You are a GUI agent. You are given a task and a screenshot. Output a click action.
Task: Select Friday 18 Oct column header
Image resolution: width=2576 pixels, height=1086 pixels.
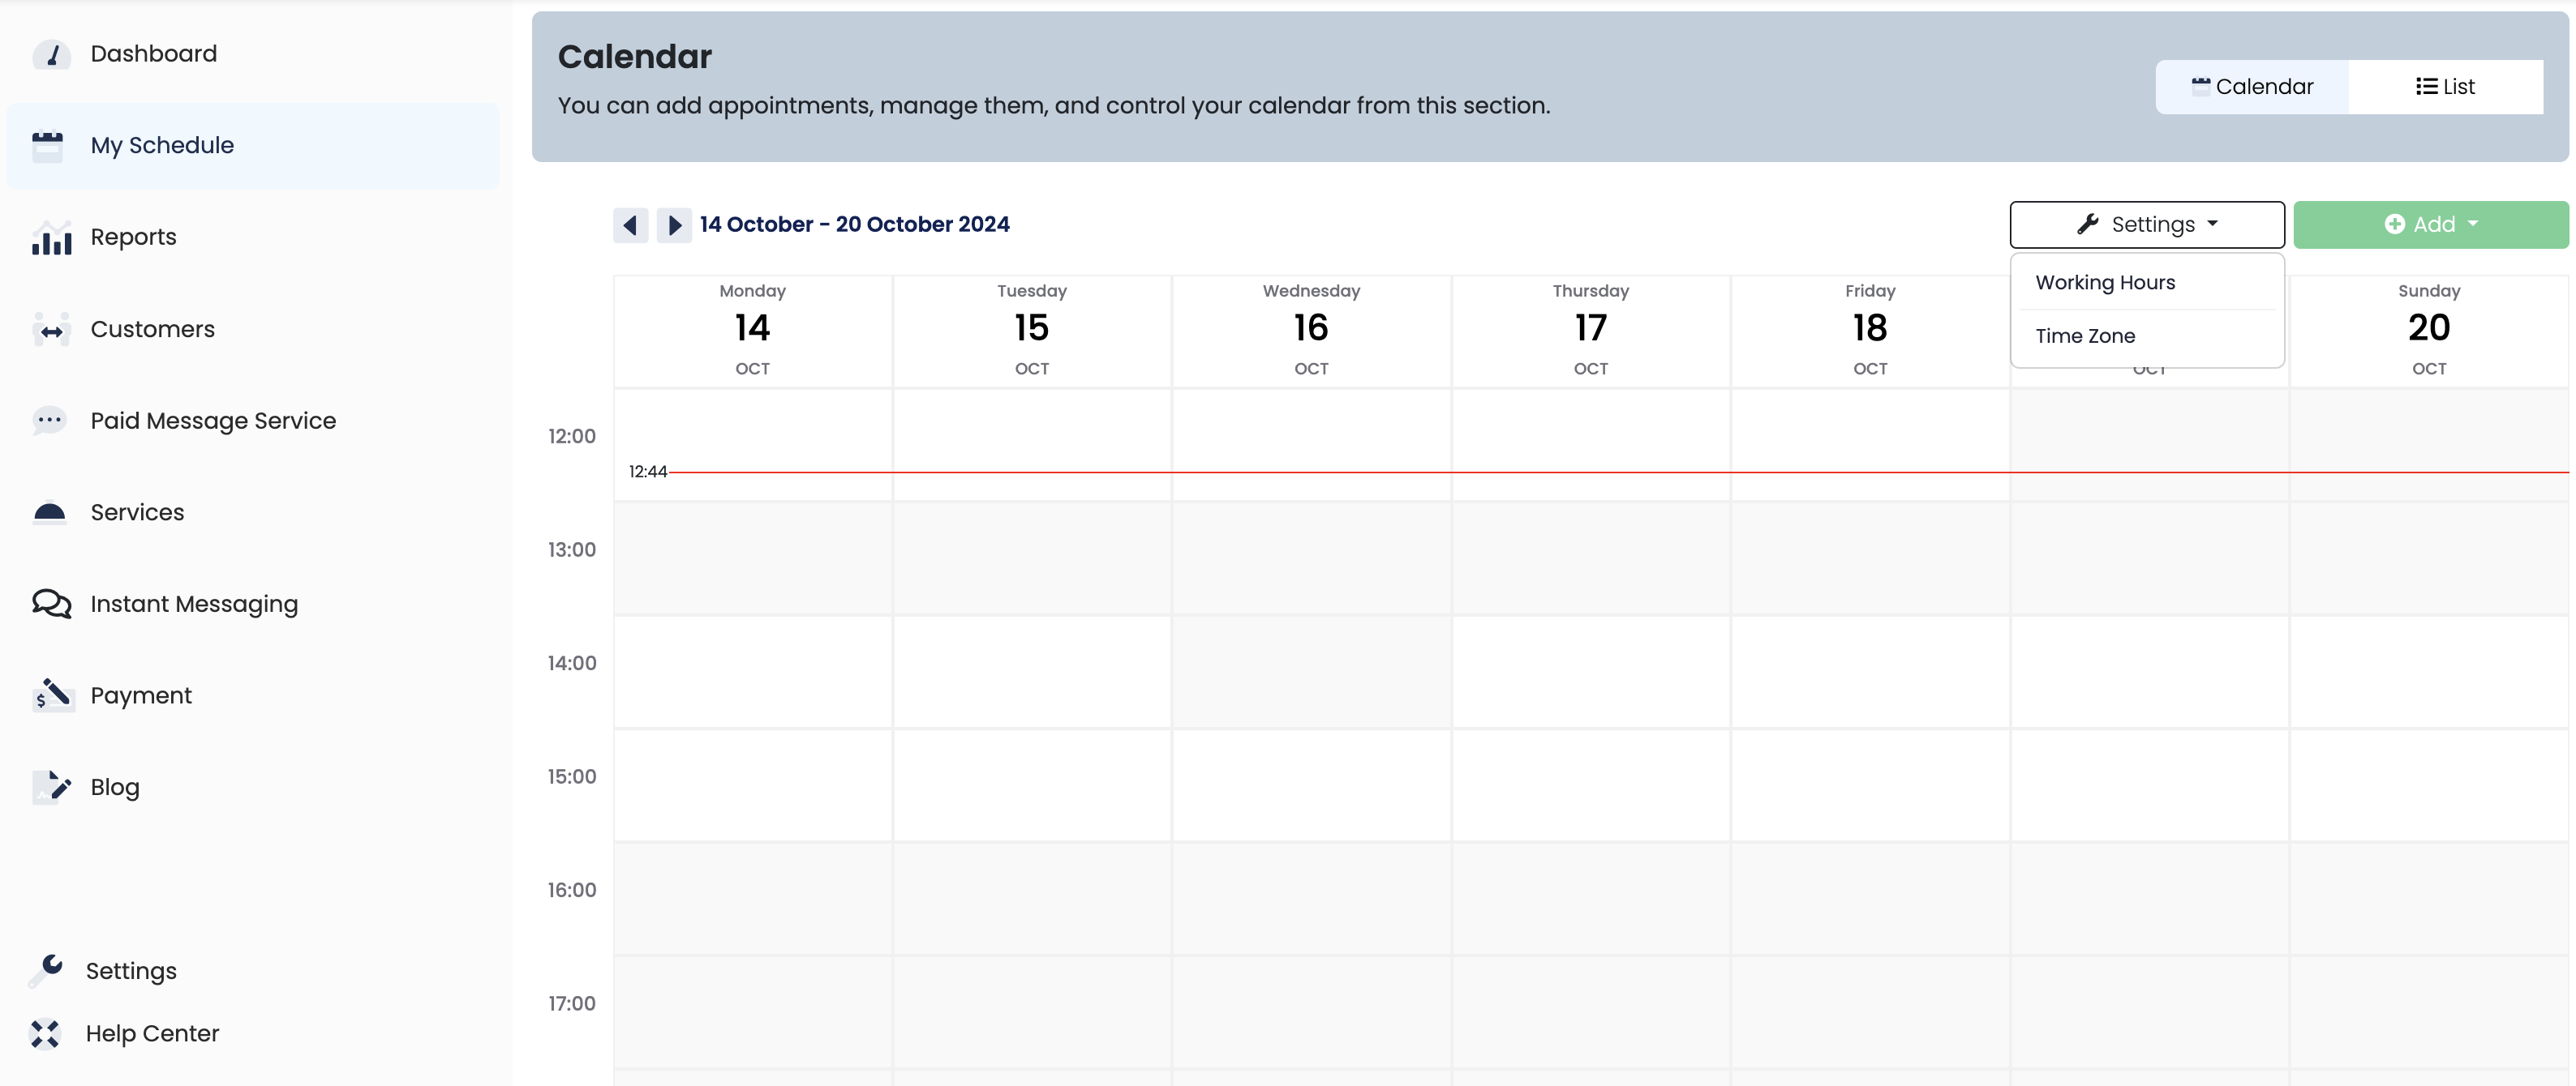coord(1870,331)
